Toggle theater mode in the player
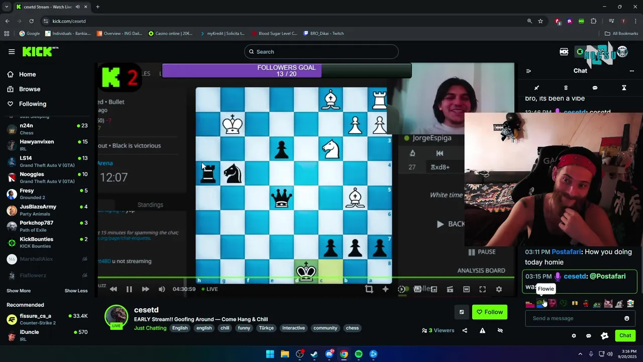 [466, 289]
